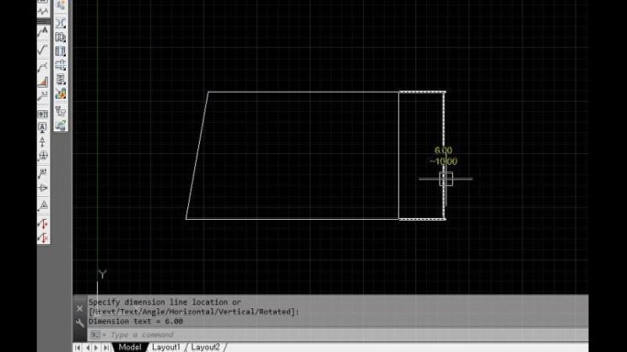This screenshot has height=352, width=627.
Task: Click the upper red dimension arrow icon
Action: (43, 224)
